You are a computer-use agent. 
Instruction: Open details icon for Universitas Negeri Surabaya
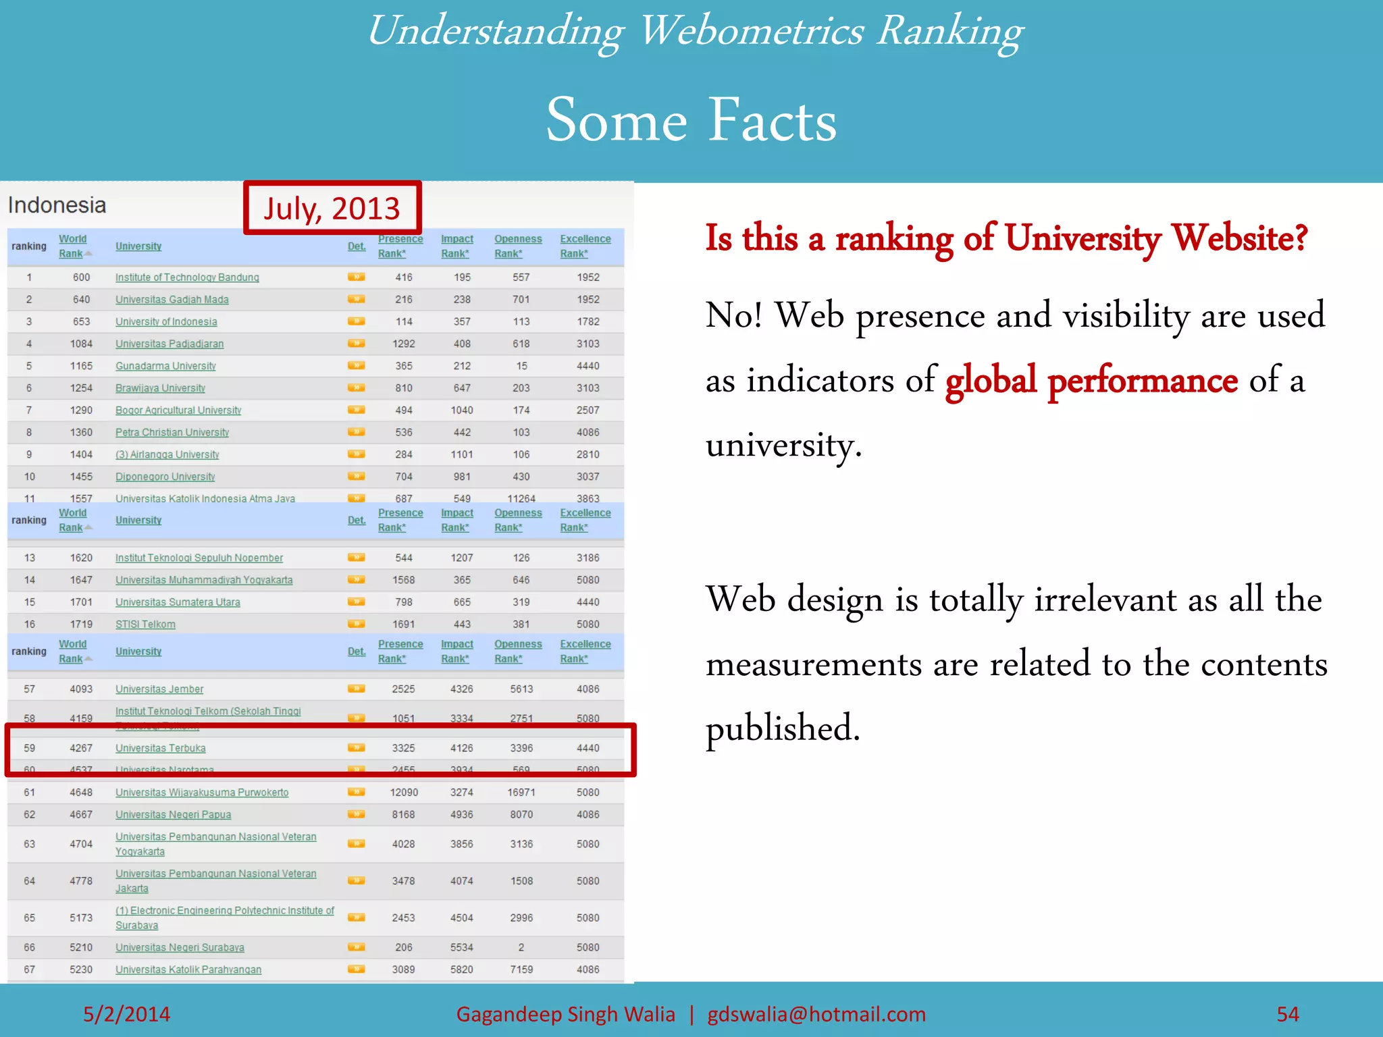tap(356, 947)
